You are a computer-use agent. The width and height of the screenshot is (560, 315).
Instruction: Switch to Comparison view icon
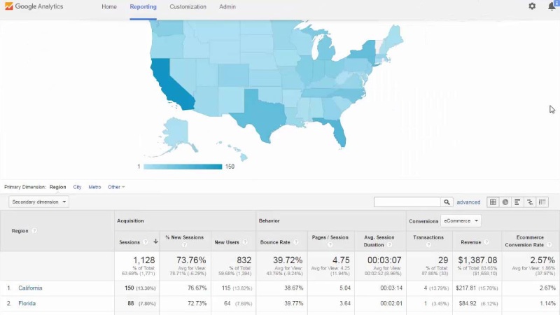point(530,202)
